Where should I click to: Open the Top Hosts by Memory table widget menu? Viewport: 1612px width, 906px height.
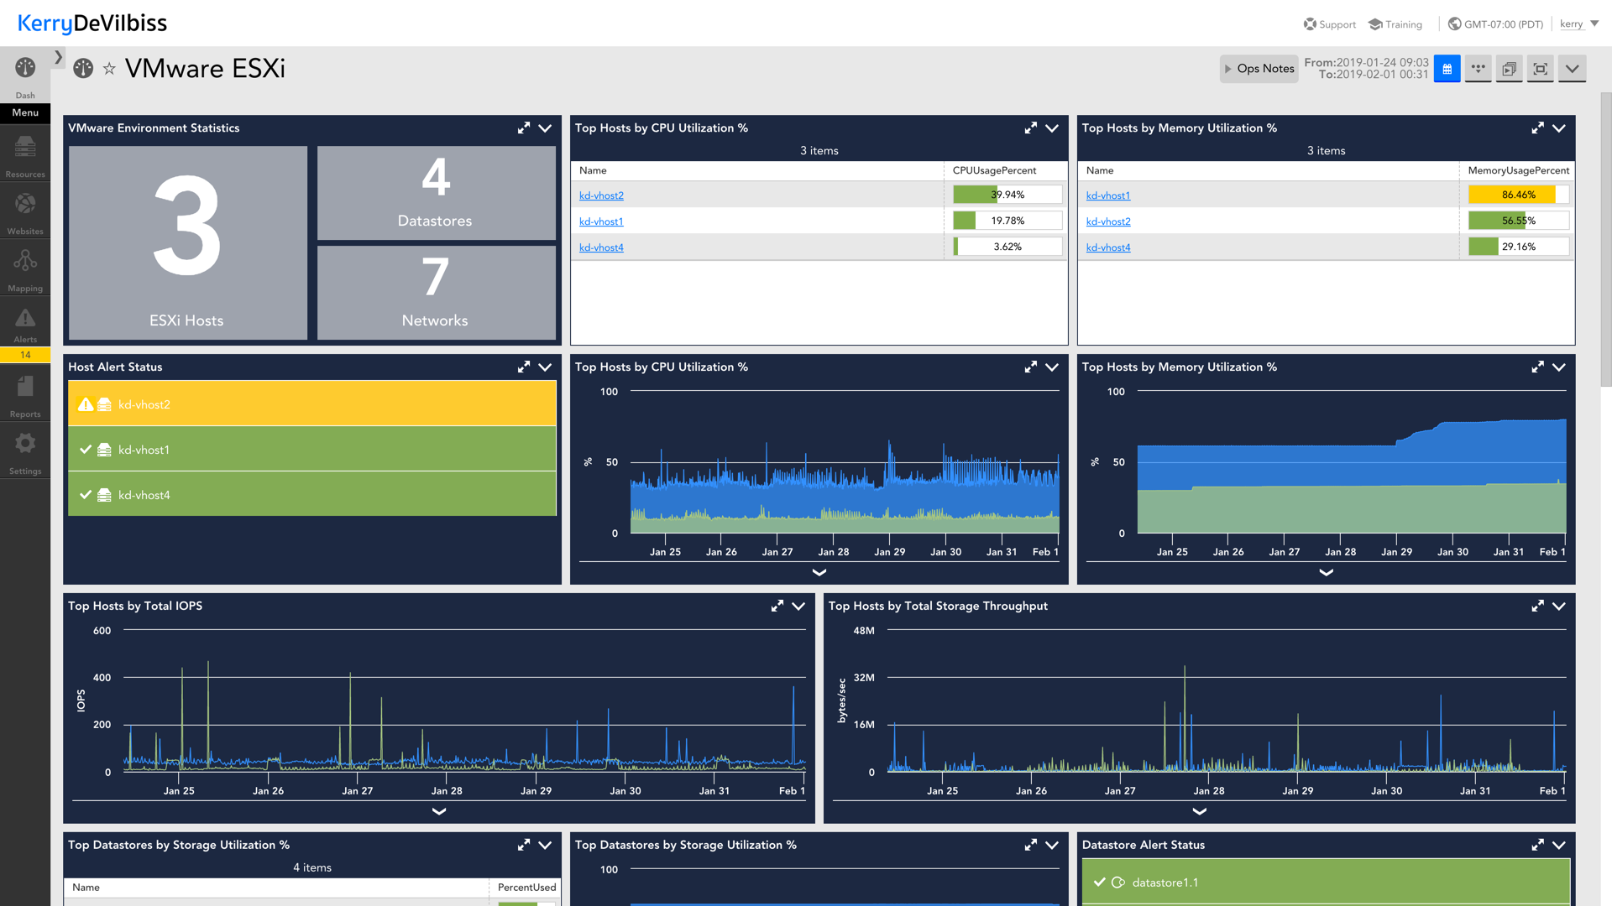(1559, 128)
